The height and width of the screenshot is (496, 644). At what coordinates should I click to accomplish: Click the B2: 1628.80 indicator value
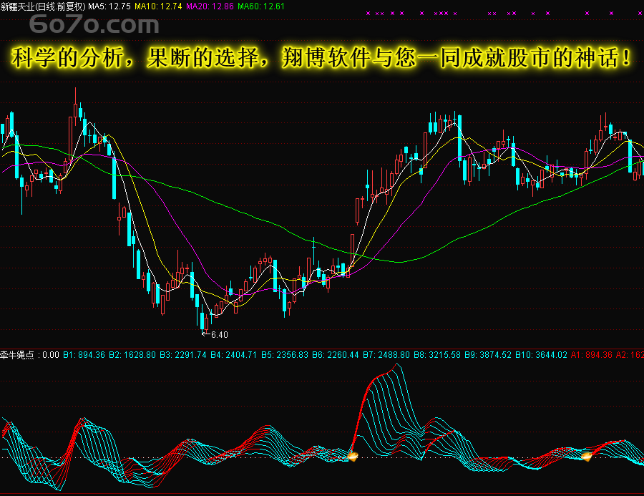[132, 355]
